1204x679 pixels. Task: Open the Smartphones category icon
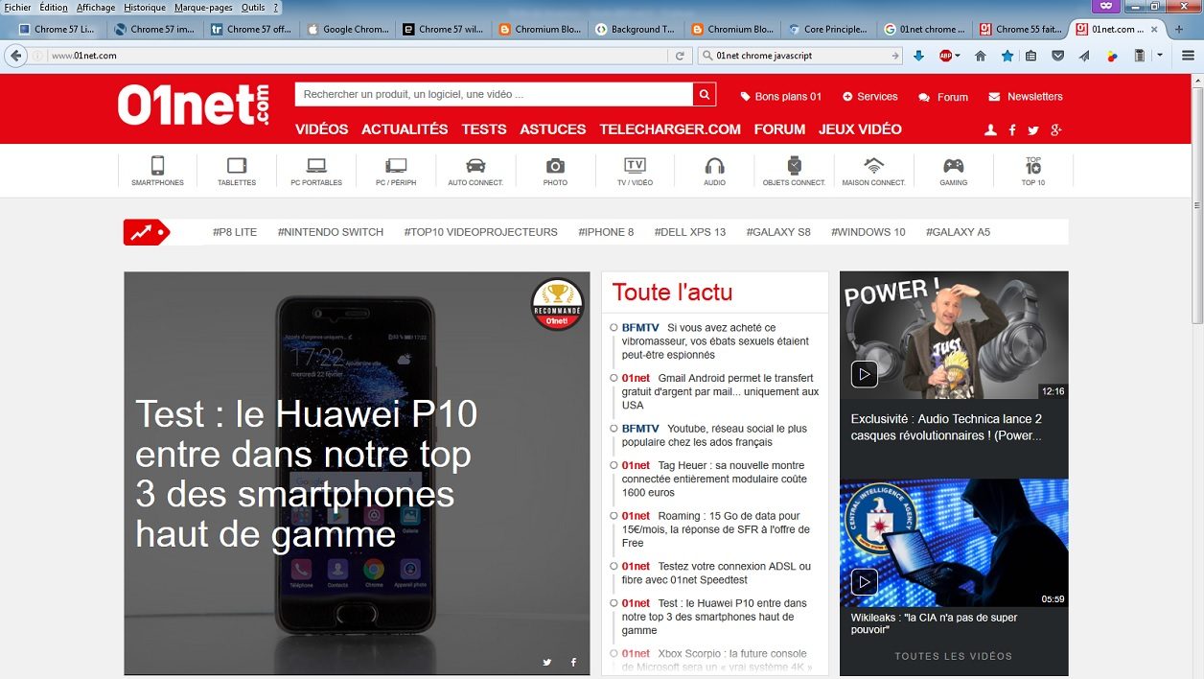pos(157,171)
